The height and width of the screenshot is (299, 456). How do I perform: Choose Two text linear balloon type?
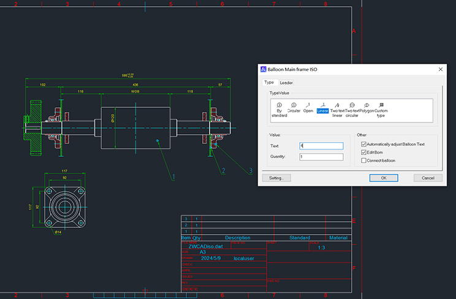[336, 108]
